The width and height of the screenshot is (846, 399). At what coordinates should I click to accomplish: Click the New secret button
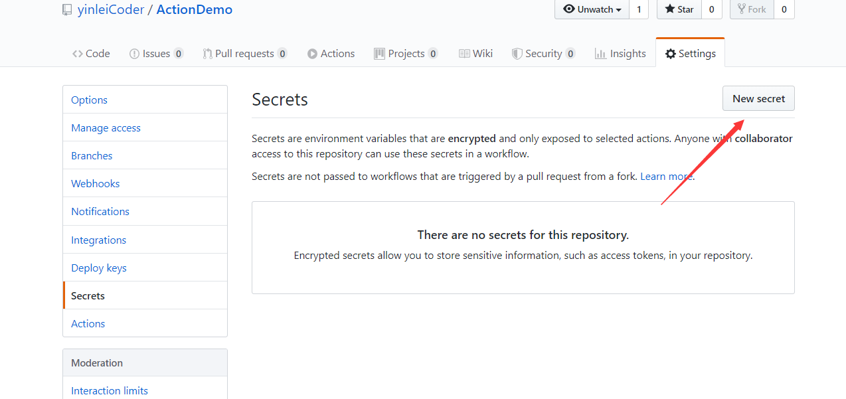pos(758,98)
